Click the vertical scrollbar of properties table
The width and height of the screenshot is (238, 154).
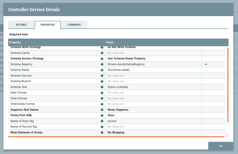click(228, 85)
